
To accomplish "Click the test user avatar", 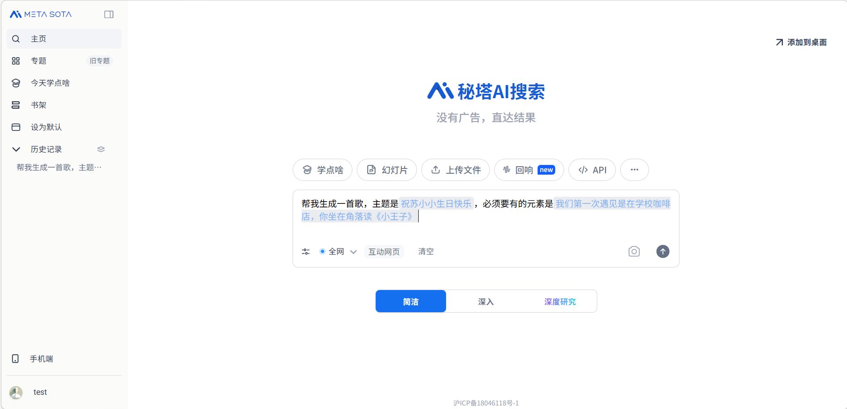I will coord(16,392).
